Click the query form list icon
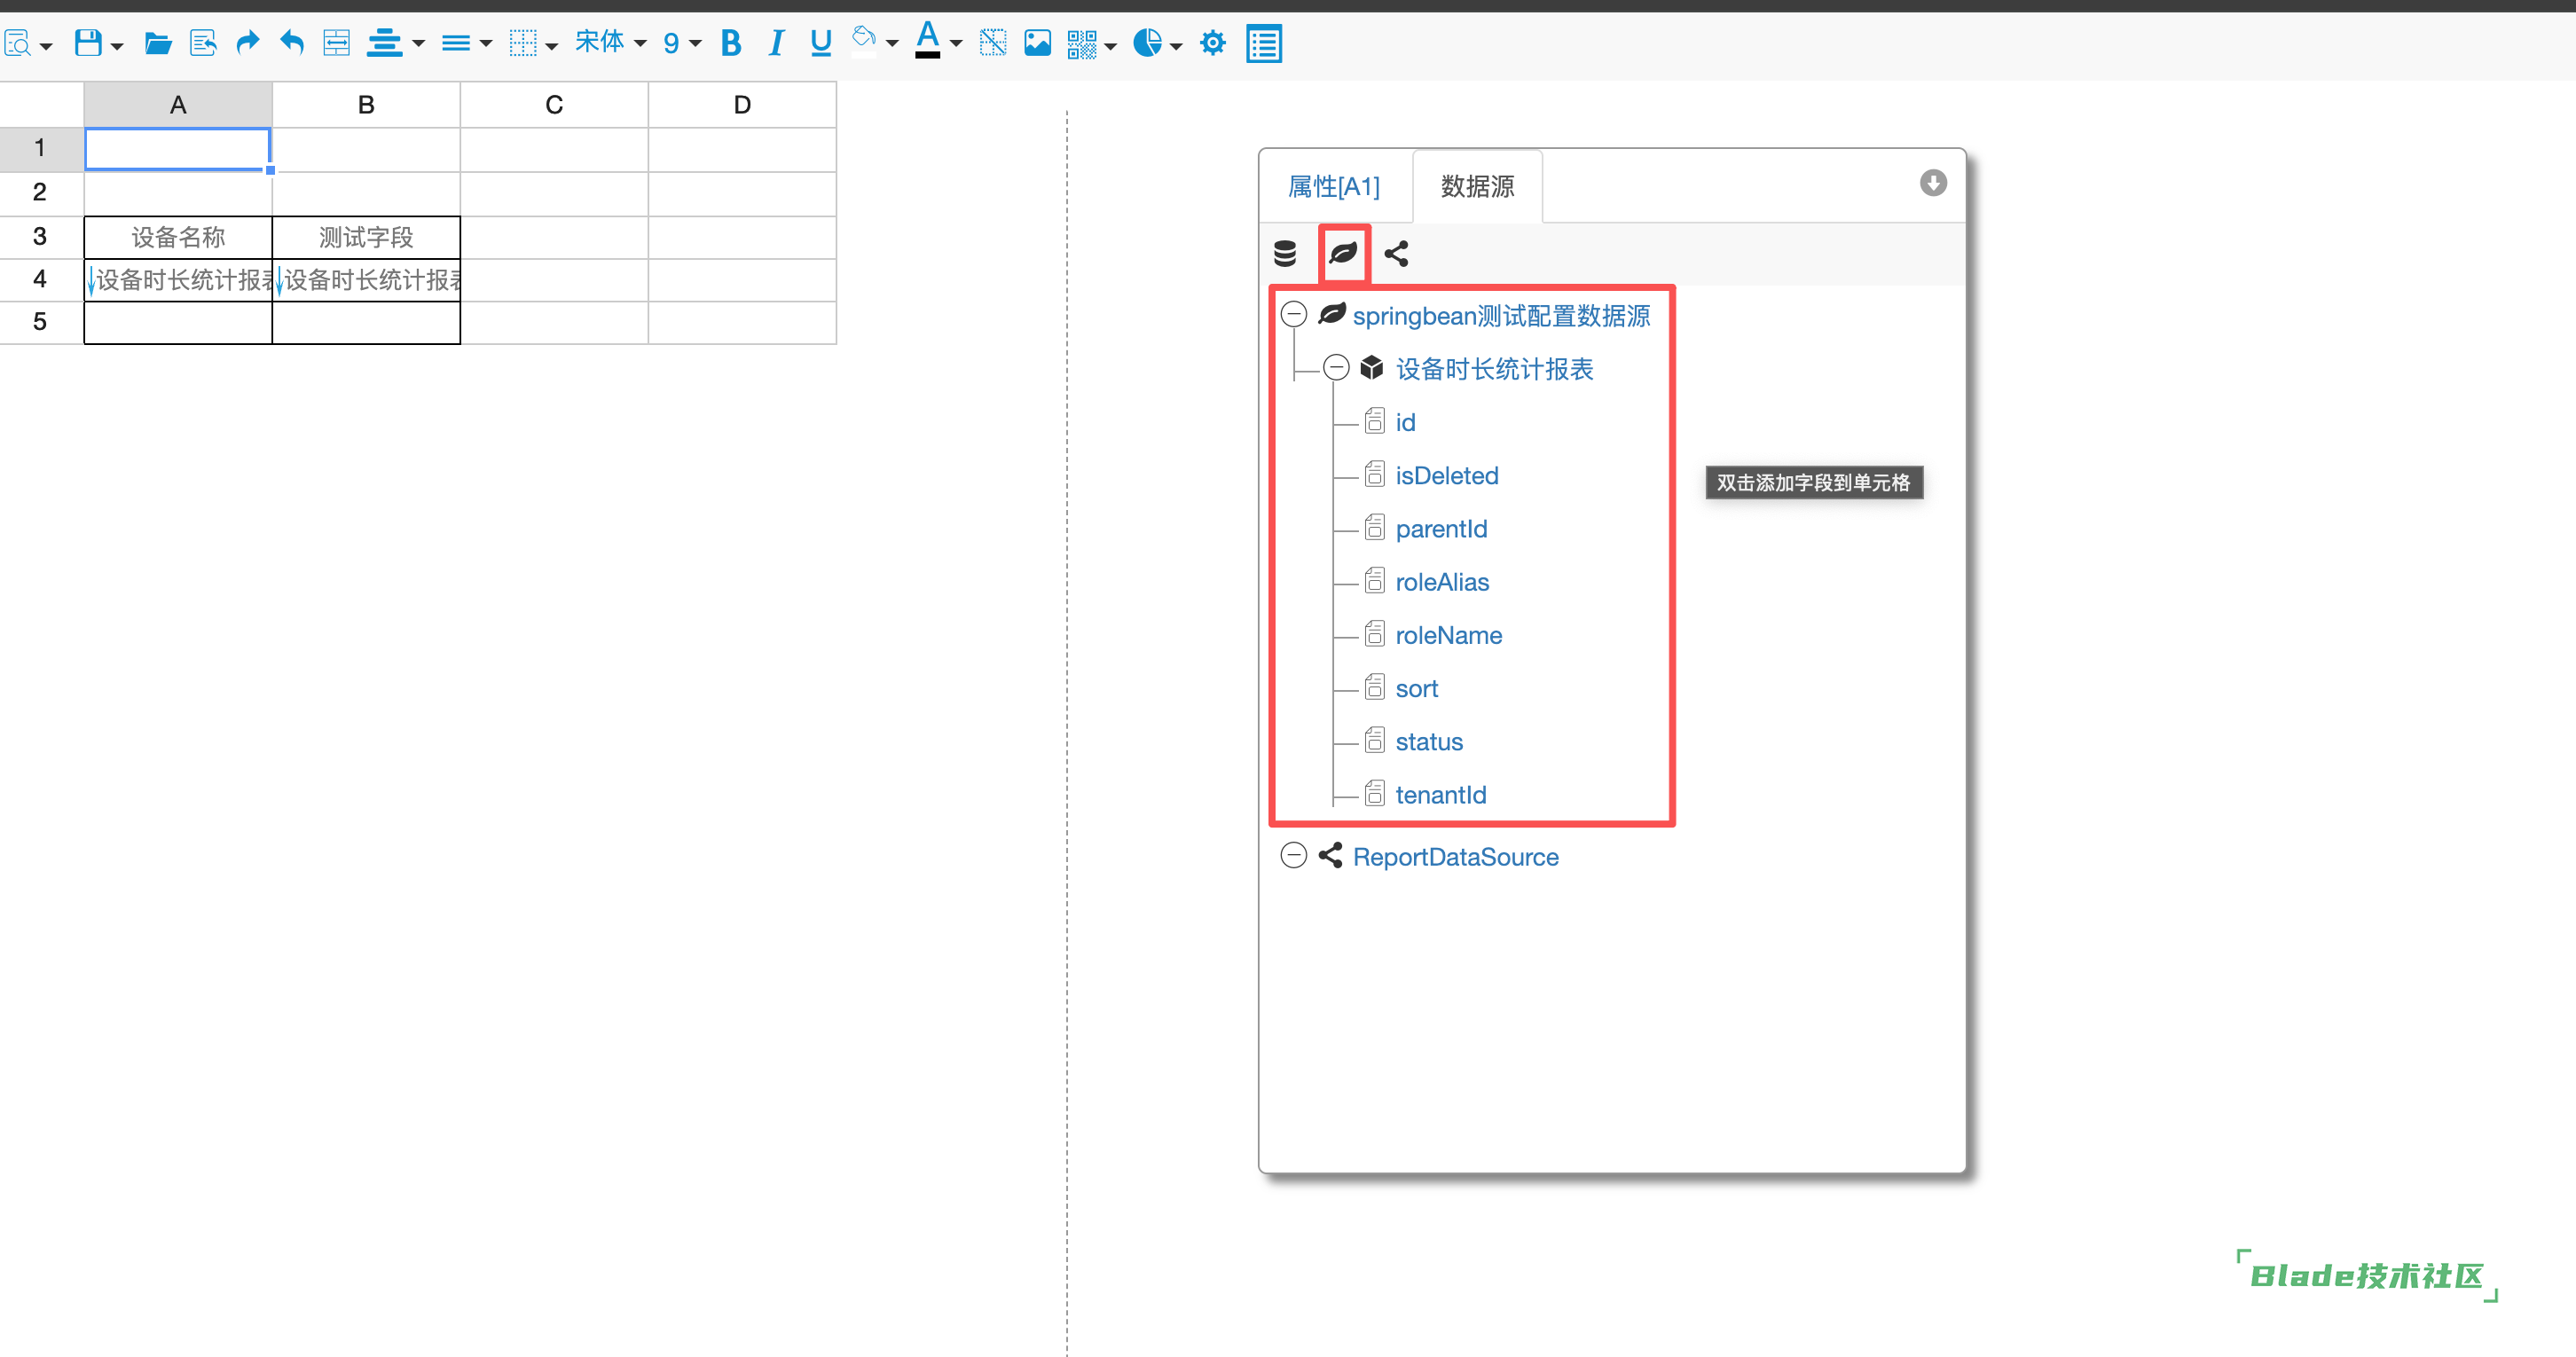Viewport: 2576px width, 1357px height. click(x=1264, y=44)
